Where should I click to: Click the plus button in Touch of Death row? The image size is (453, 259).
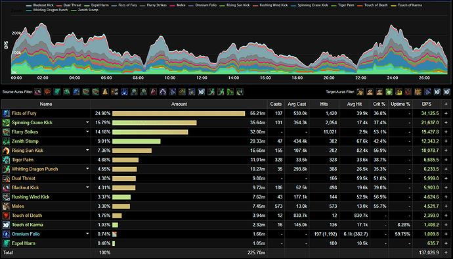point(446,216)
